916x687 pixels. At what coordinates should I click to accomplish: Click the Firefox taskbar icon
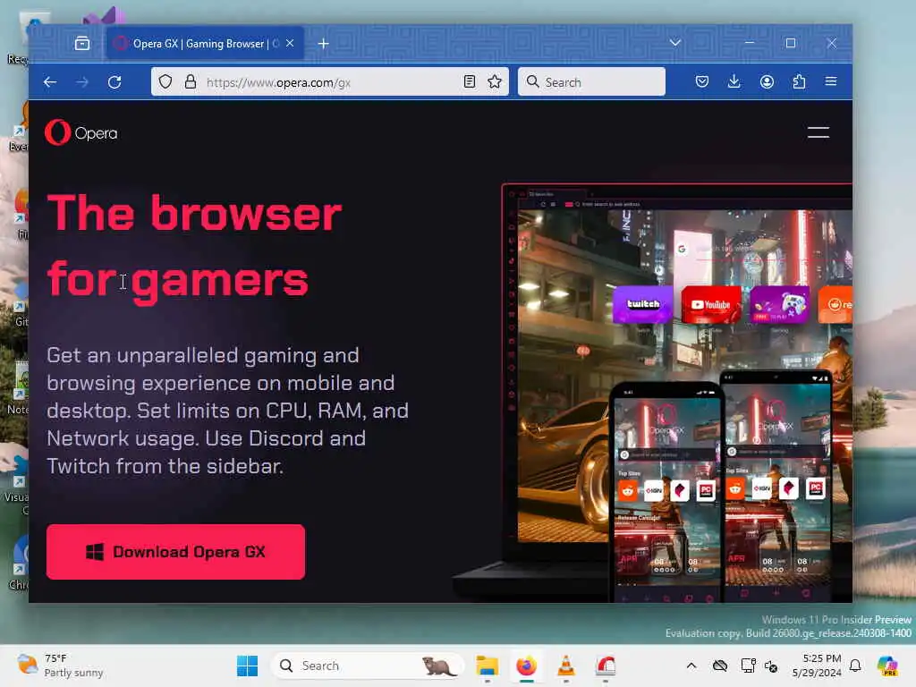click(x=526, y=666)
